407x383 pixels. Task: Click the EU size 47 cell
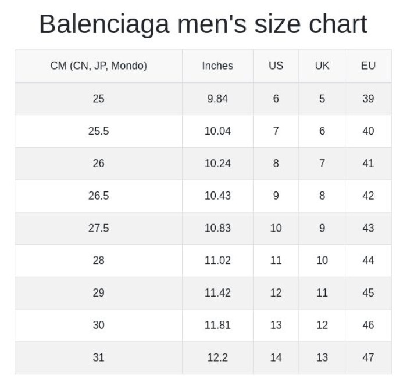pyautogui.click(x=368, y=358)
